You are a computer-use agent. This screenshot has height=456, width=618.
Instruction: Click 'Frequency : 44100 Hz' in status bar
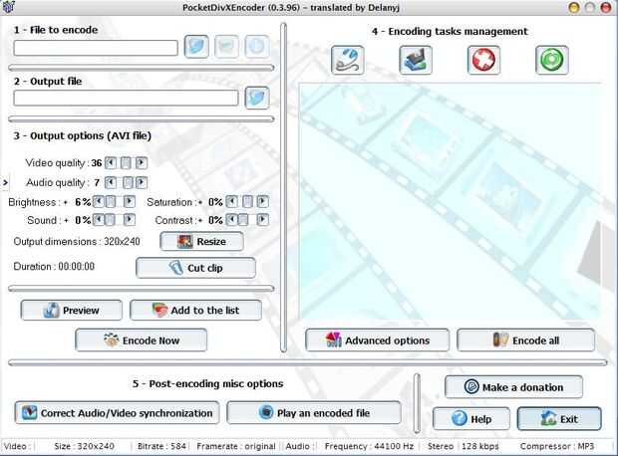(x=369, y=446)
